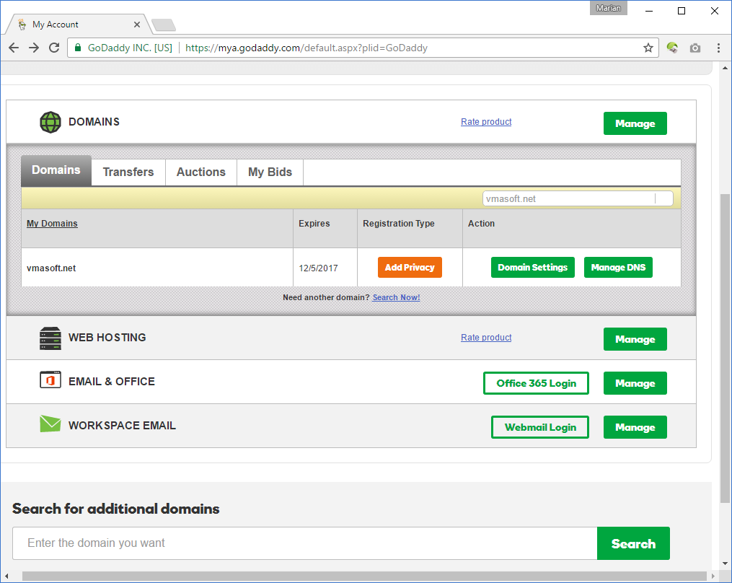Click the Webmail Login button
This screenshot has height=583, width=732.
point(540,427)
